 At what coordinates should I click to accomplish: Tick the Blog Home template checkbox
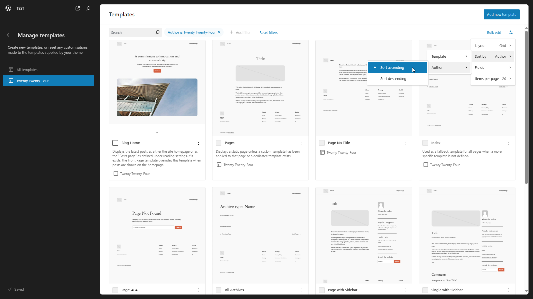coord(115,143)
